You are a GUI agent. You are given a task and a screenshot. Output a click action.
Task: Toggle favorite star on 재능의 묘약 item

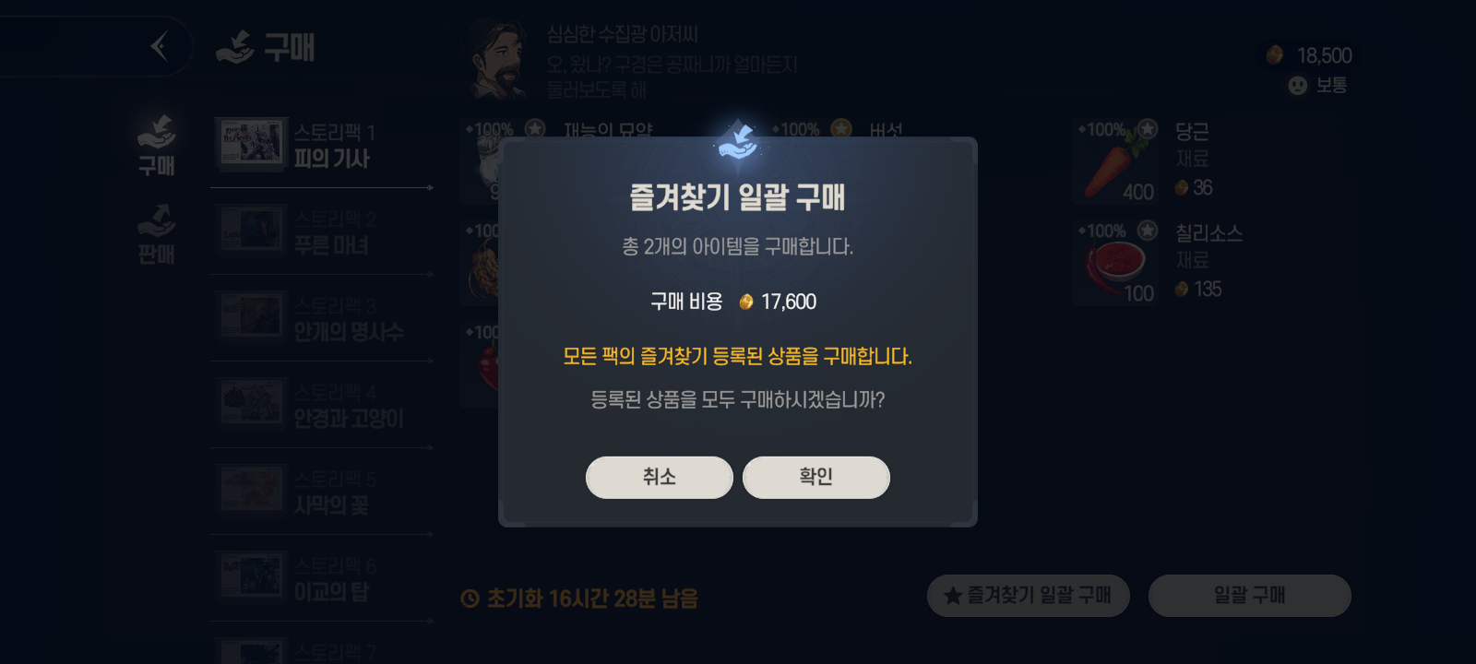(x=535, y=129)
